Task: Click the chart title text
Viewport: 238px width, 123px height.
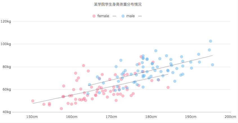Action: pos(118,5)
